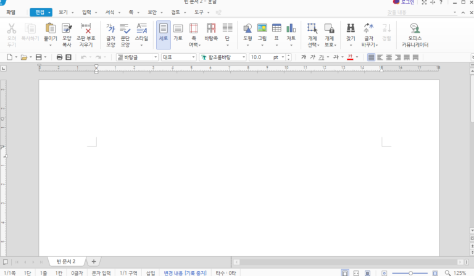Click the 붙이기 (paste) icon
The width and height of the screenshot is (474, 276).
(50, 28)
